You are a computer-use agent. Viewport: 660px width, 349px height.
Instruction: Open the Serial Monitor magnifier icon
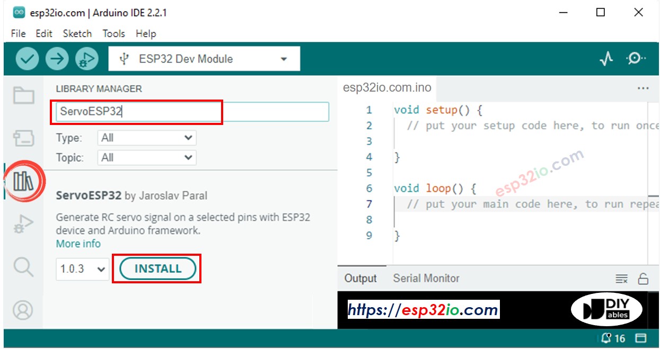pos(636,59)
